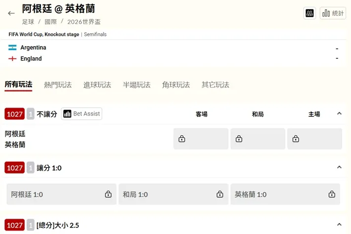This screenshot has height=234, width=351.
Task: Click the 和局 column header
Action: tap(258, 115)
